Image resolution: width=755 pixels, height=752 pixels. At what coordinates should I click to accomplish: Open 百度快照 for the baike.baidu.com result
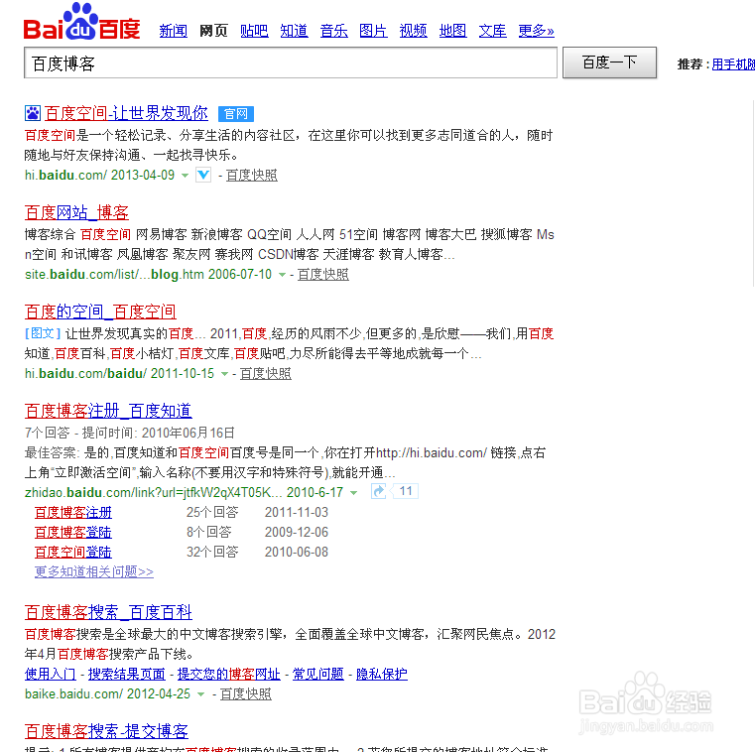pyautogui.click(x=246, y=693)
